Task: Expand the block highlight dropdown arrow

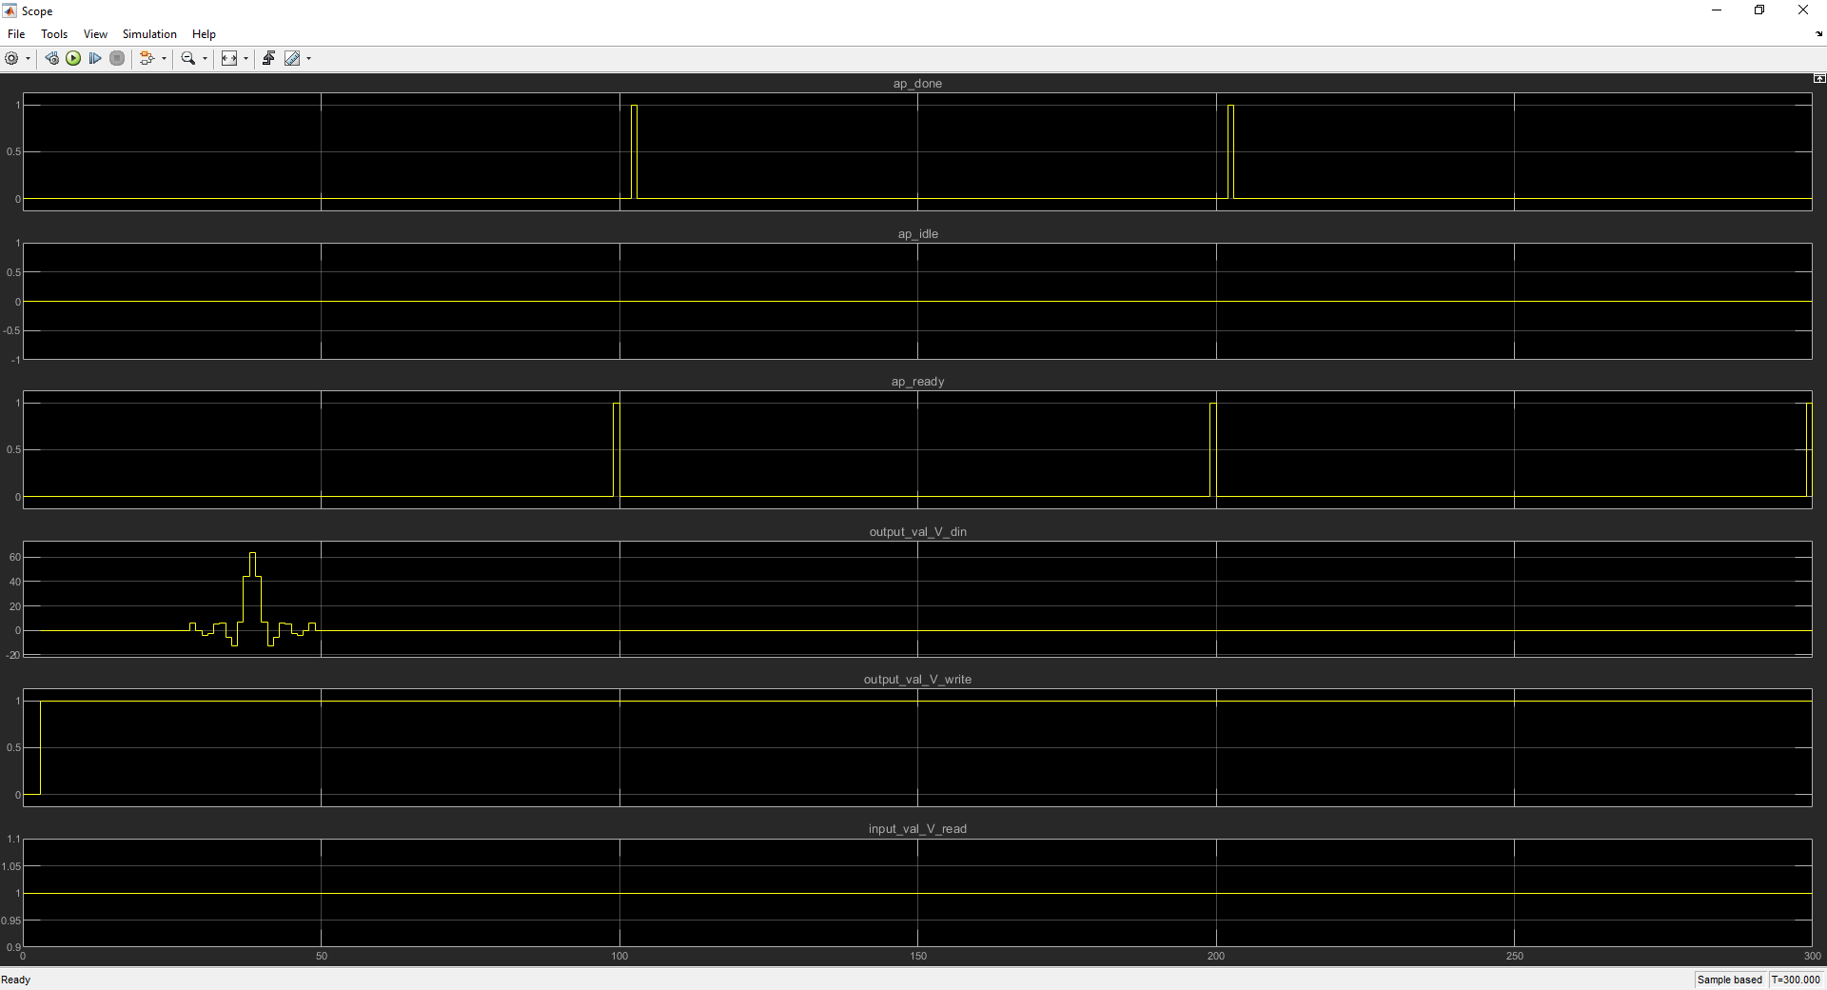Action: pos(164,59)
